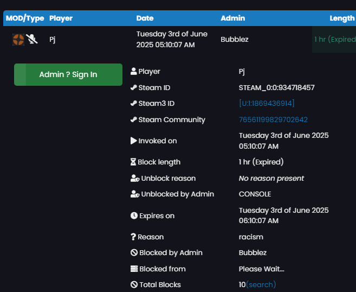
Task: Click the Steam icon next to Steam ID
Action: (x=133, y=87)
